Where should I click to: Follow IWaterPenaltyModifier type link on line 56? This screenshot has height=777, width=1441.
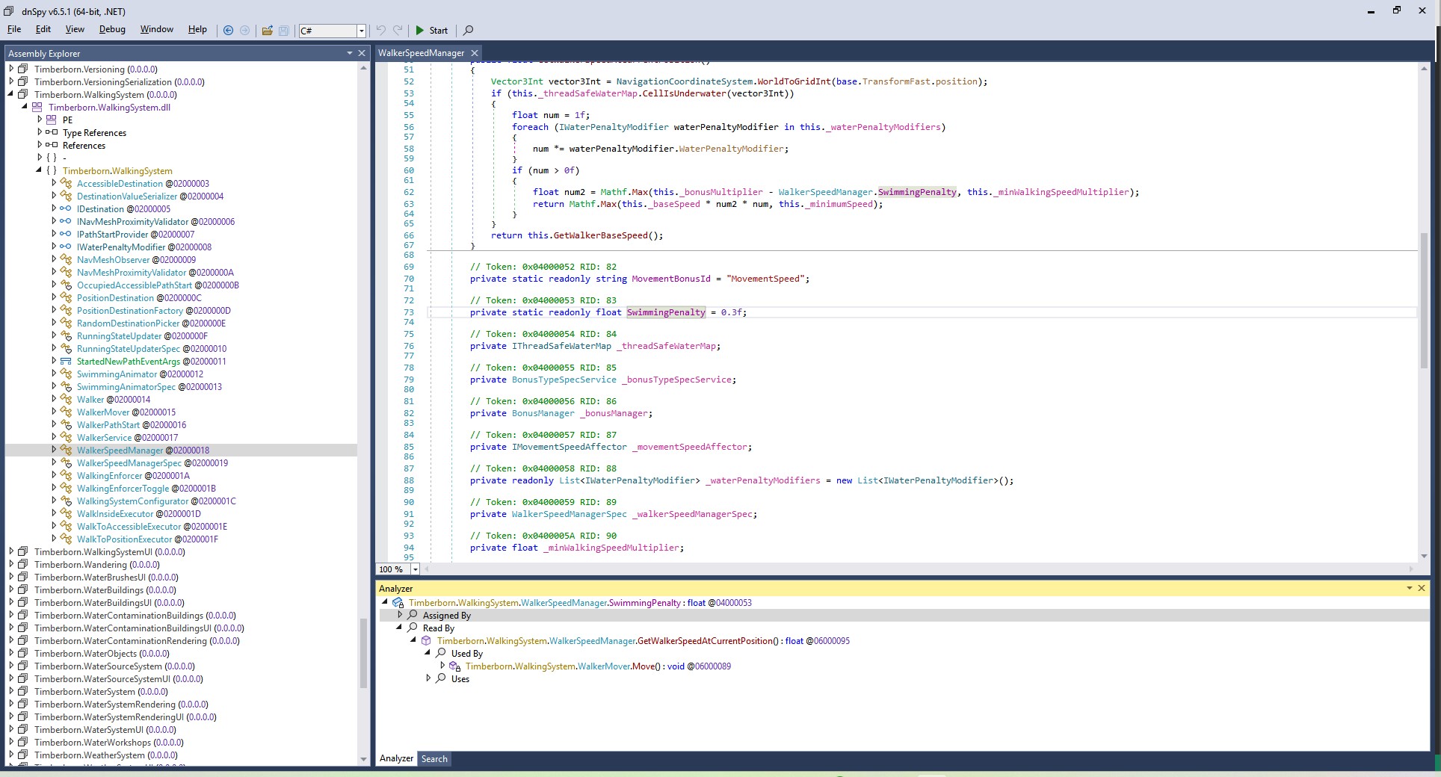614,127
